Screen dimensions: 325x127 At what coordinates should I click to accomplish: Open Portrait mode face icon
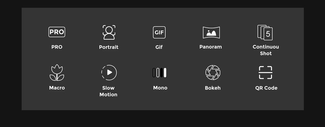(x=109, y=32)
